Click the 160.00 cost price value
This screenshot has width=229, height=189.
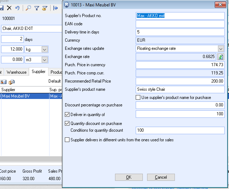[5, 178]
